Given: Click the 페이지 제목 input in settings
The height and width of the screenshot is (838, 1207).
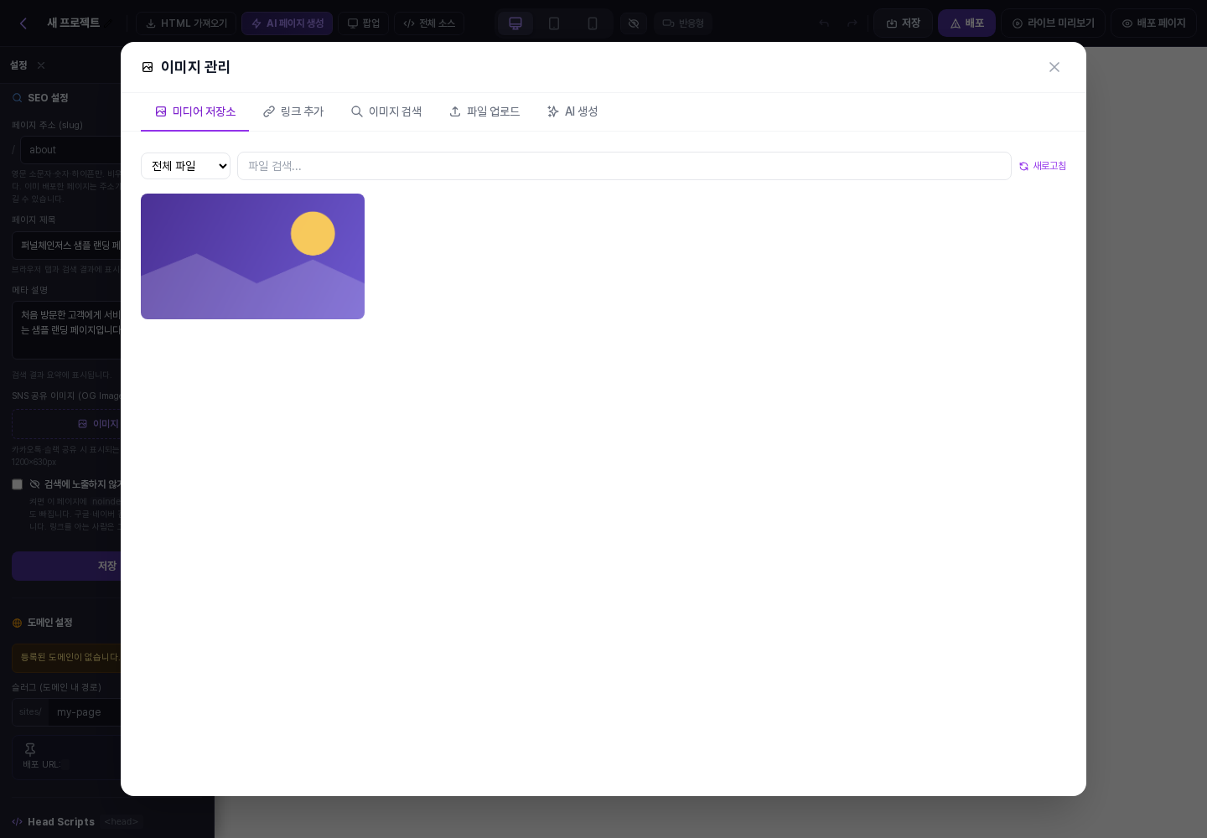Looking at the screenshot, I should (68, 246).
